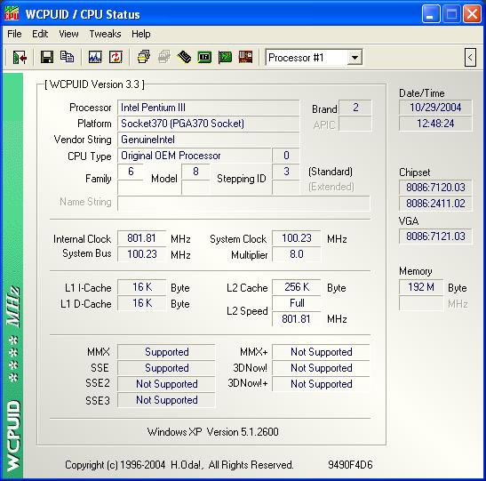Click the green PCI card icon

pos(225,58)
